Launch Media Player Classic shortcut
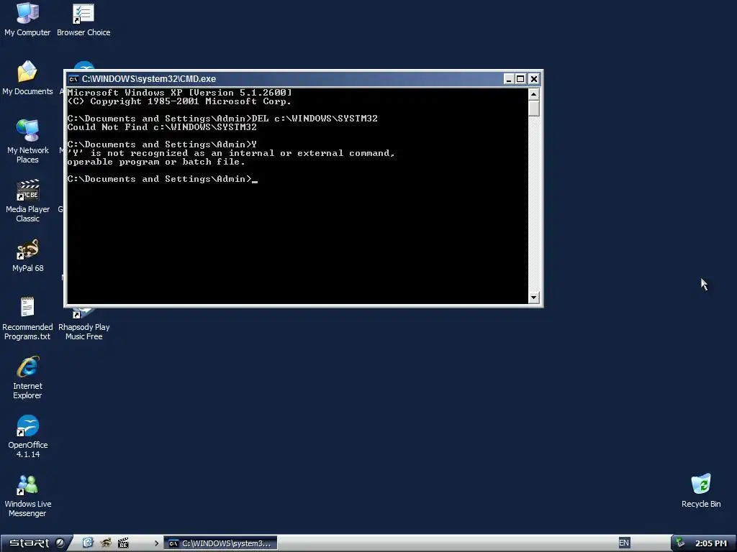 (x=28, y=201)
